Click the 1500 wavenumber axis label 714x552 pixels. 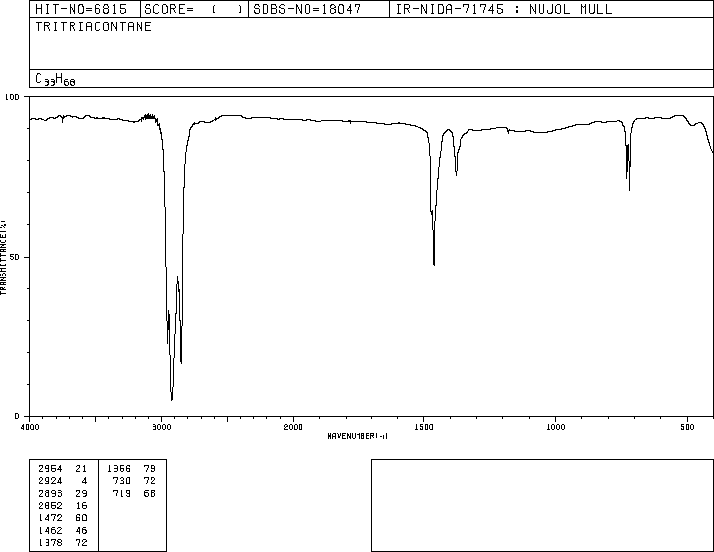(424, 427)
